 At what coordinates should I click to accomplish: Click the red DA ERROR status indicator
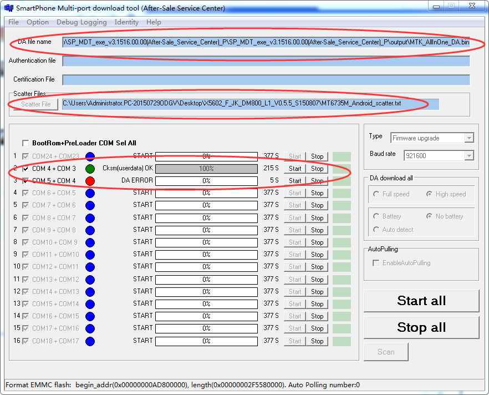(90, 181)
